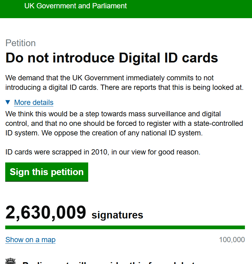Click the 2,630,009 signature count
252x264 pixels.
point(46,213)
